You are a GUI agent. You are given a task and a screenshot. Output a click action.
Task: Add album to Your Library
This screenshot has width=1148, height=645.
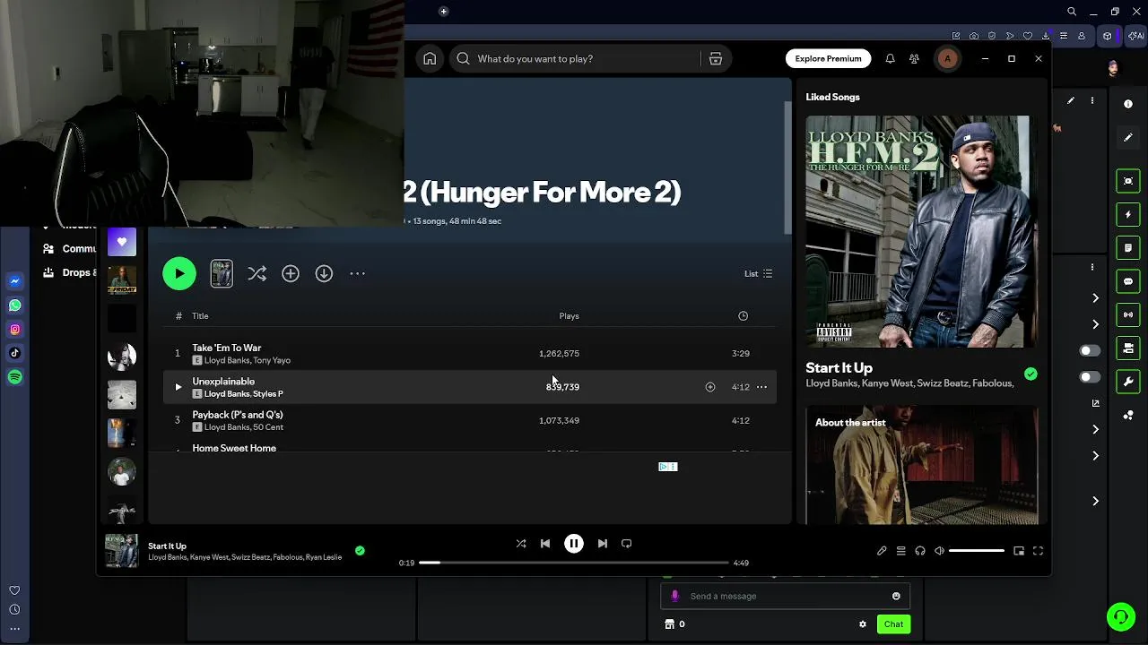point(291,273)
